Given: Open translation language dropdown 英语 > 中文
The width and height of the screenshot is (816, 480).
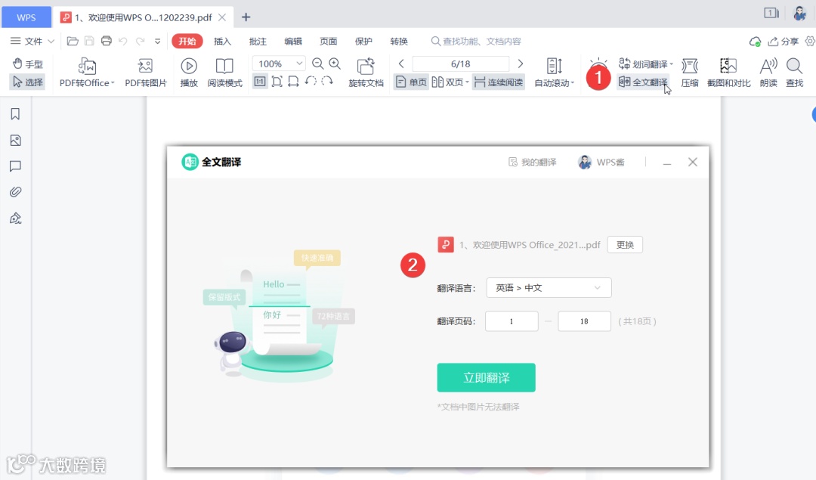Looking at the screenshot, I should coord(549,287).
